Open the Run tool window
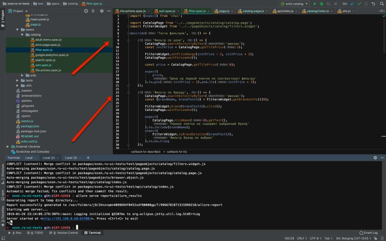Viewport: 386px width, 241px height. [x=15, y=233]
